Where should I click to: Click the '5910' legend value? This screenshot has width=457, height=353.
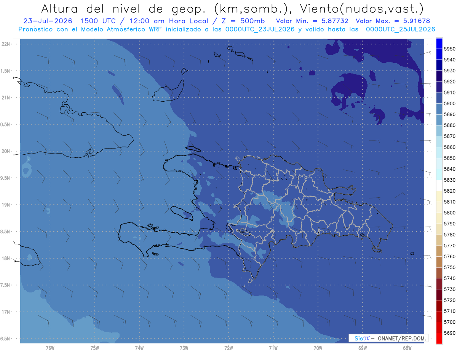450,93
